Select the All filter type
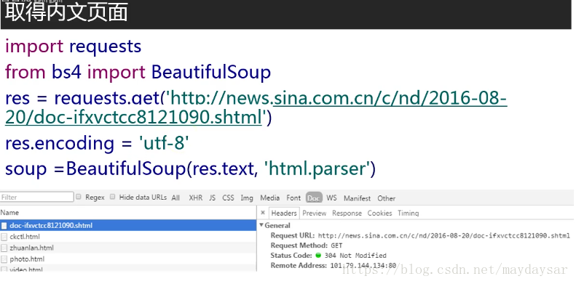The height and width of the screenshot is (284, 576). coord(175,198)
